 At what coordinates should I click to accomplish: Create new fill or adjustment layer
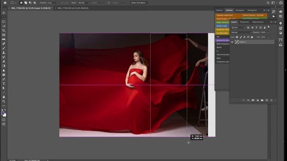click(x=257, y=100)
